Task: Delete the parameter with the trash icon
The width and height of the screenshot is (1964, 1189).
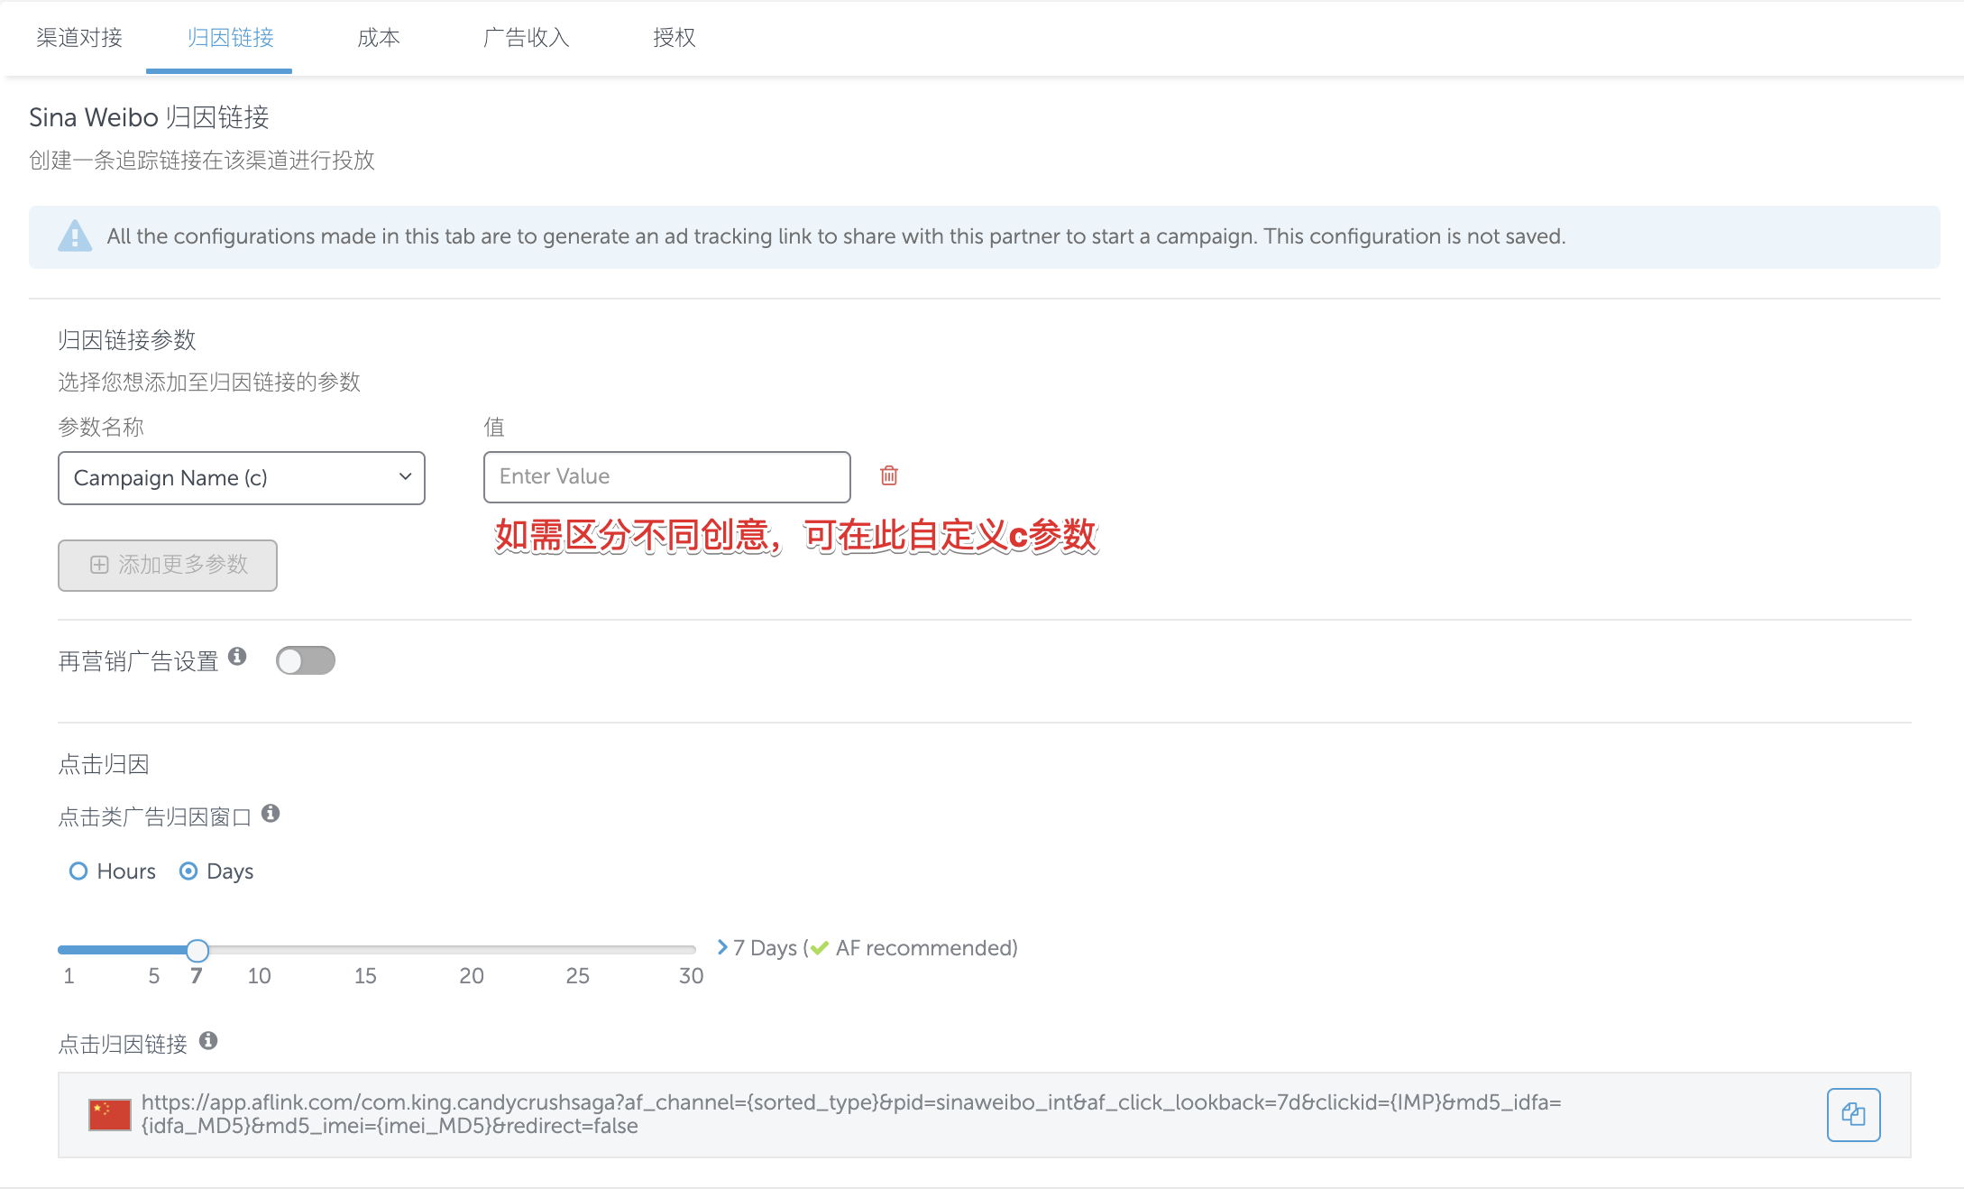Action: [889, 475]
